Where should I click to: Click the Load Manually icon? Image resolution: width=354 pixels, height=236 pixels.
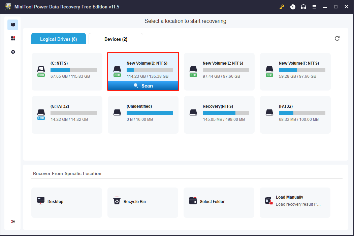[x=269, y=201]
